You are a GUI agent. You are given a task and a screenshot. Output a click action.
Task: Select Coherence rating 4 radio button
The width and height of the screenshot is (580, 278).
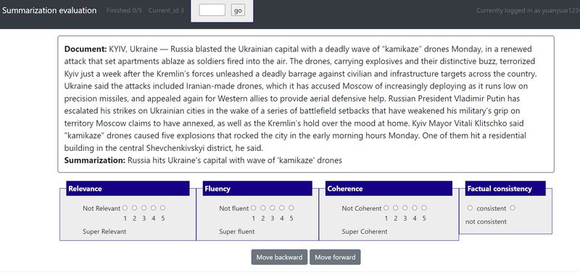click(x=415, y=208)
